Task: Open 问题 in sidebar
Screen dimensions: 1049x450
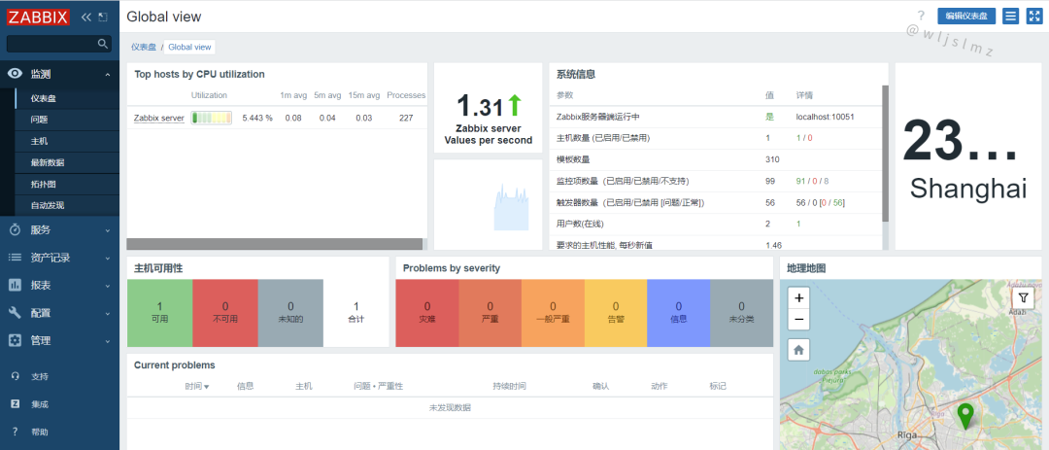Action: 39,120
